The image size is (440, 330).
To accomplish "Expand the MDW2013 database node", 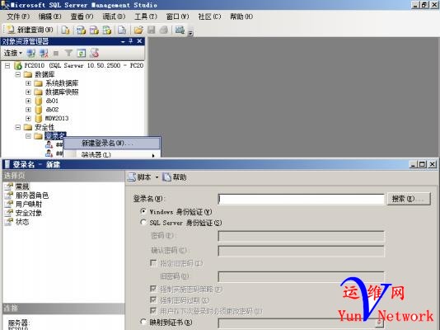I will point(28,118).
